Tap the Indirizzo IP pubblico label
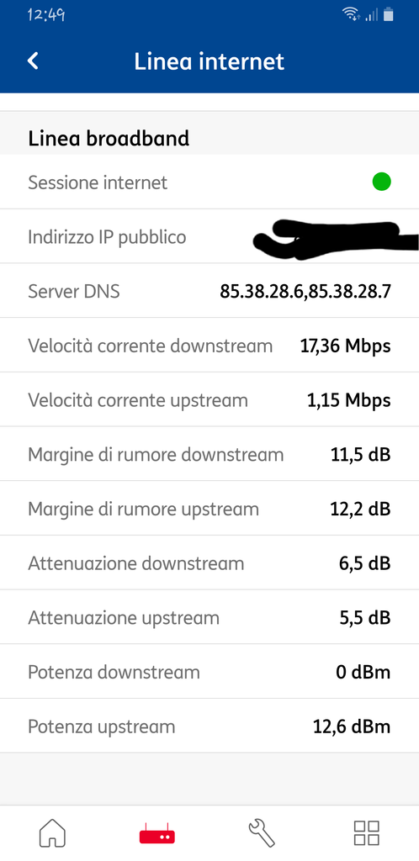Viewport: 419px width, 861px height. click(107, 237)
